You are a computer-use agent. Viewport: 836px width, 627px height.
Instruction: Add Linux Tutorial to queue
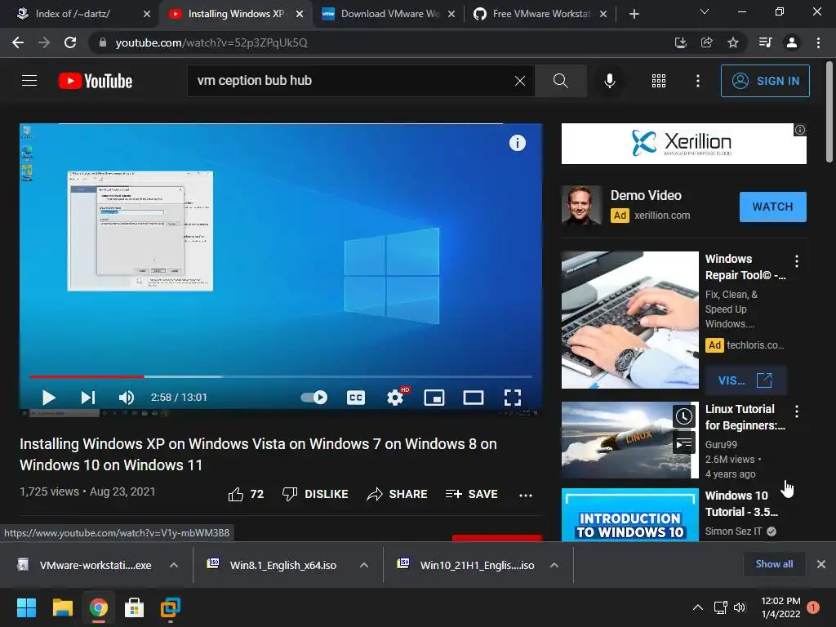pyautogui.click(x=683, y=443)
